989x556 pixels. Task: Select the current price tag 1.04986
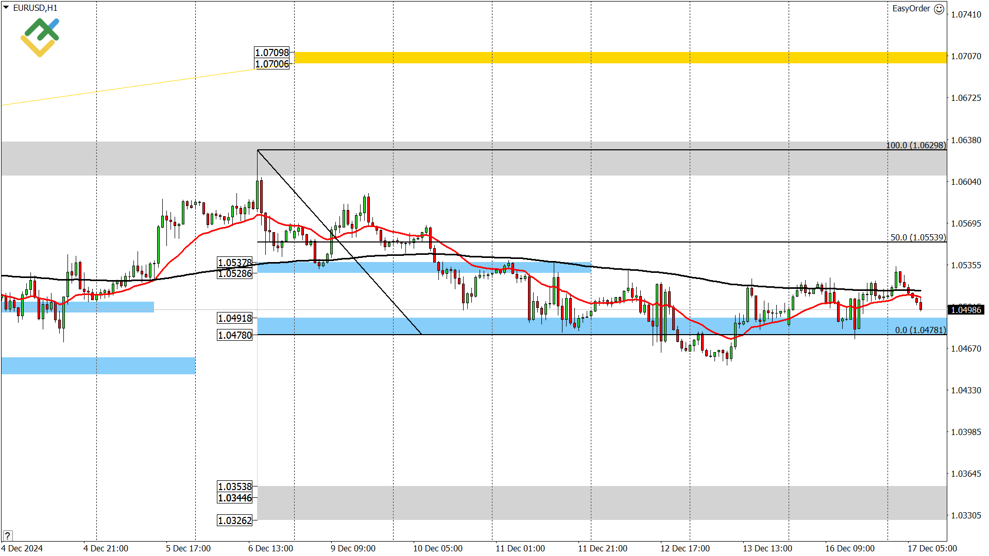(966, 309)
